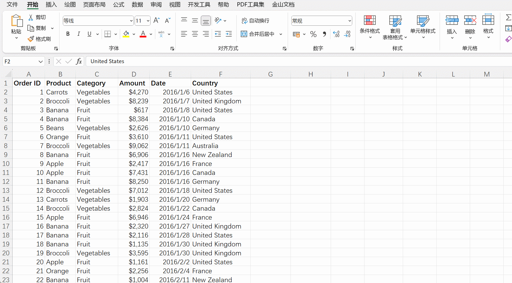This screenshot has width=512, height=283.
Task: Open the font name dropdown
Action: (131, 21)
